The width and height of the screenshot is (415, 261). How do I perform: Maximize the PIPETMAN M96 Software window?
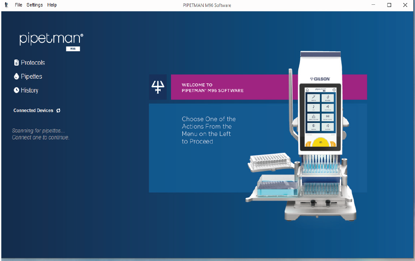(389, 5)
